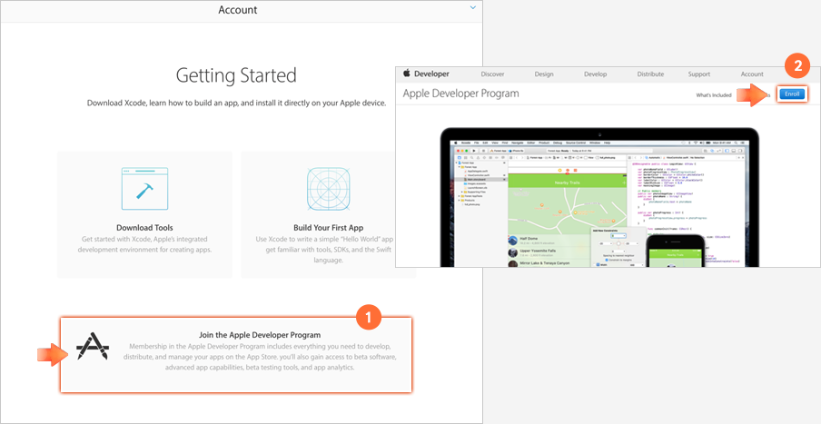Open the Account nav item in Developer bar
This screenshot has width=821, height=424.
coord(752,74)
